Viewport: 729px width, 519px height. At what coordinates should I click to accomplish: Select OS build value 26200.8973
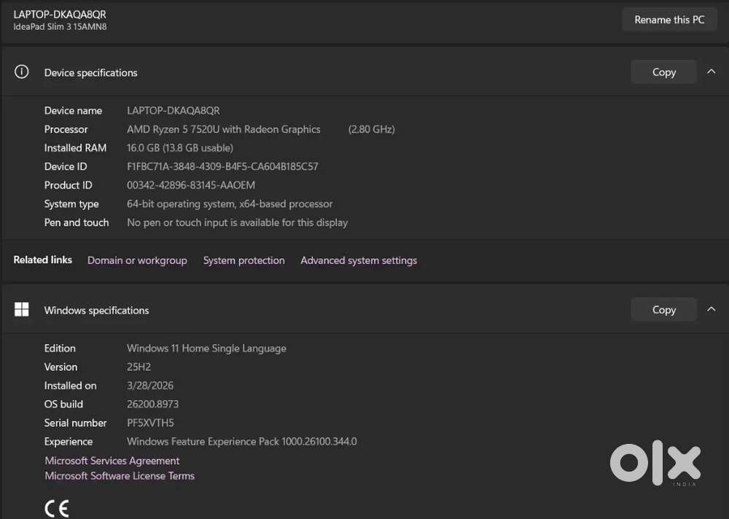pyautogui.click(x=152, y=404)
